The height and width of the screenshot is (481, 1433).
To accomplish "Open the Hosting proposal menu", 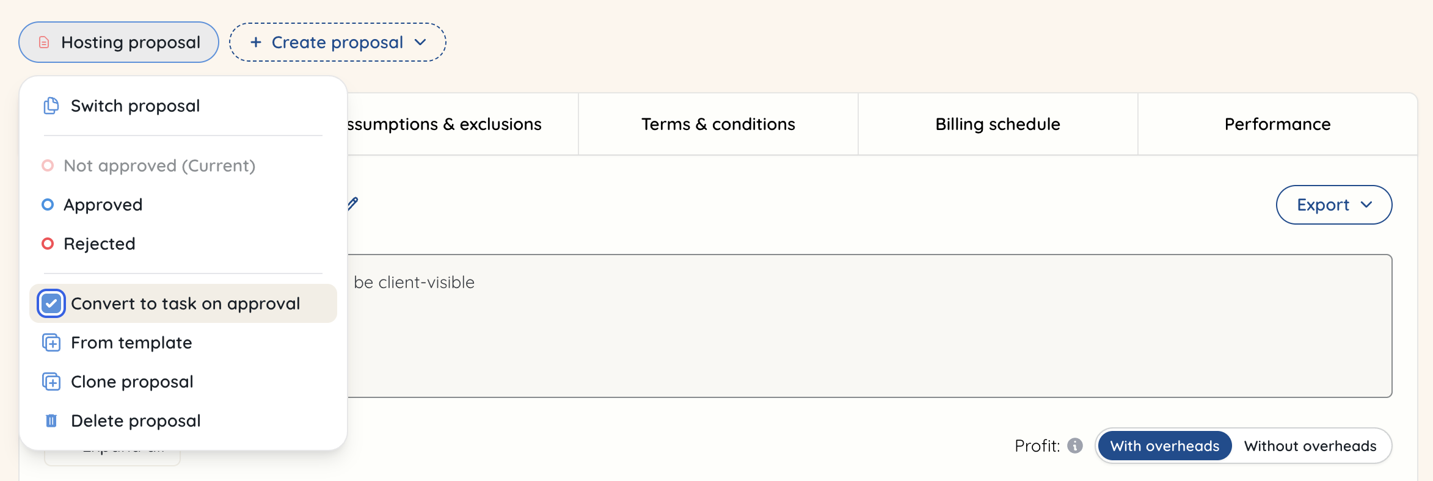I will (118, 42).
